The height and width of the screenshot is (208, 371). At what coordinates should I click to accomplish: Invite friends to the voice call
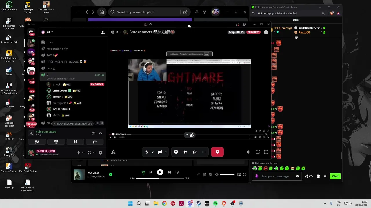(x=113, y=152)
